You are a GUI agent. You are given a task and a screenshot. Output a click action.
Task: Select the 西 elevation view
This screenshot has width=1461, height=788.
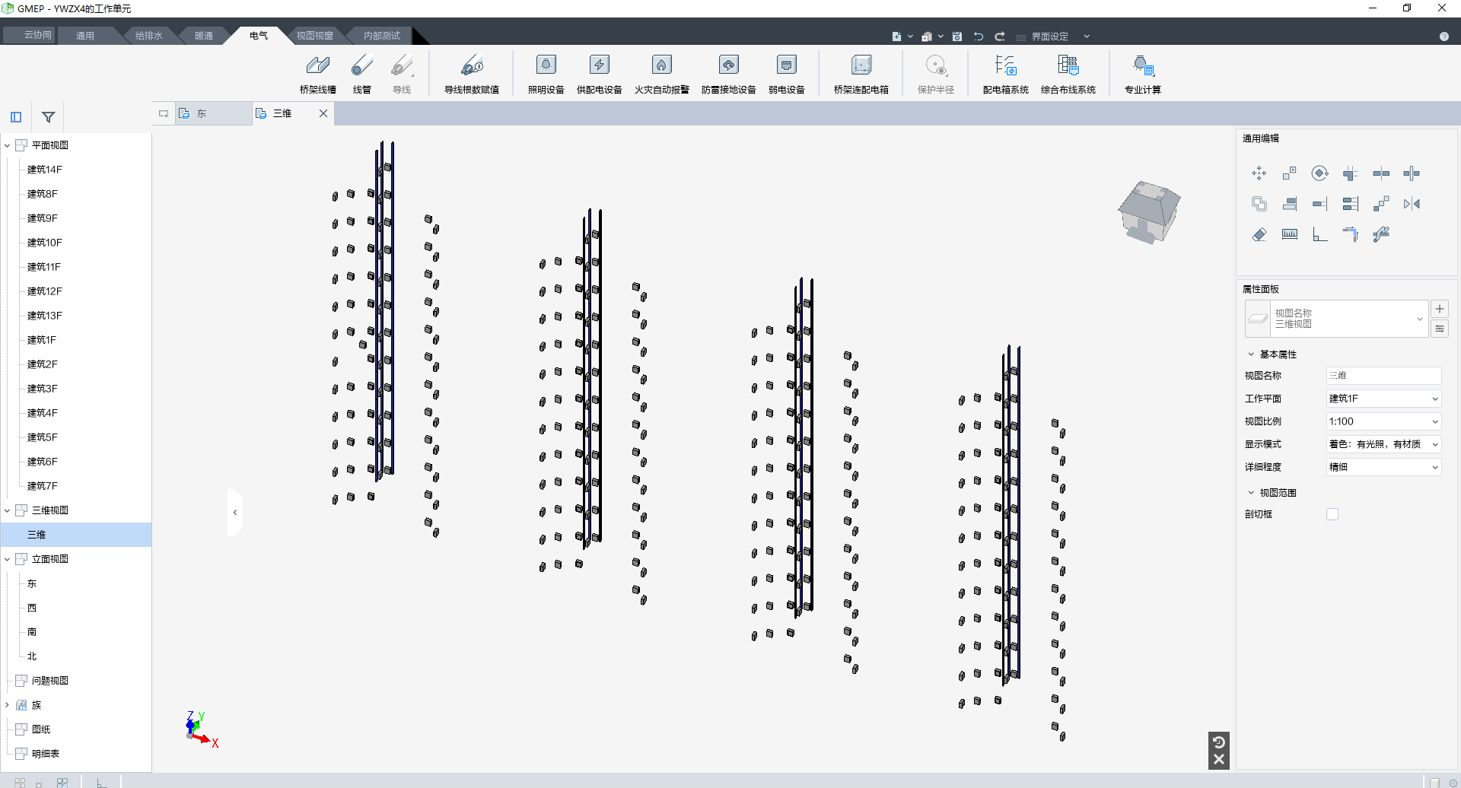32,608
